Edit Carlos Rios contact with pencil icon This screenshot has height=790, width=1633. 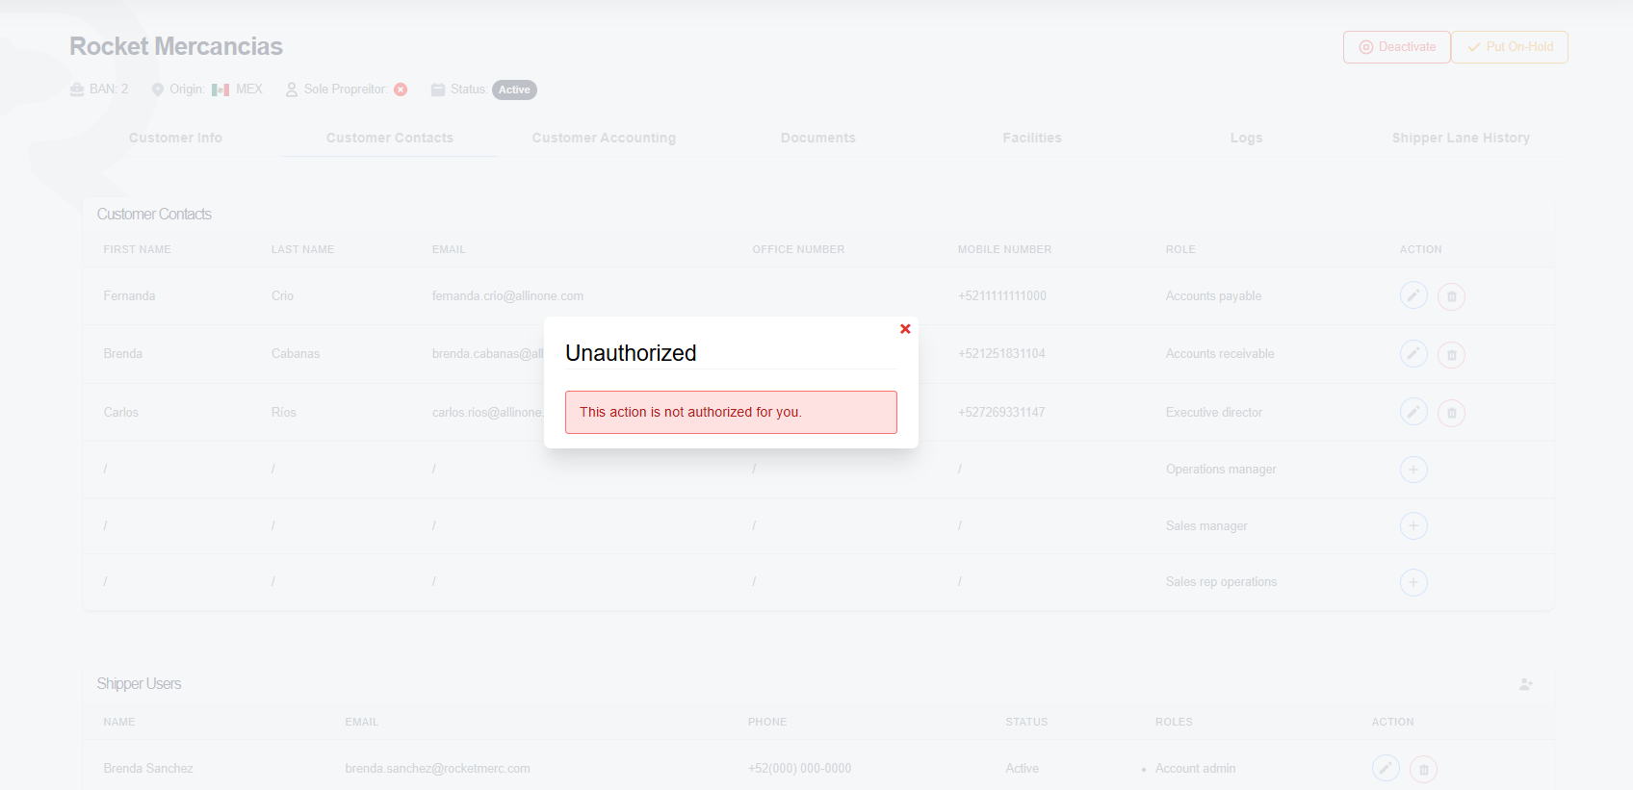(1413, 412)
